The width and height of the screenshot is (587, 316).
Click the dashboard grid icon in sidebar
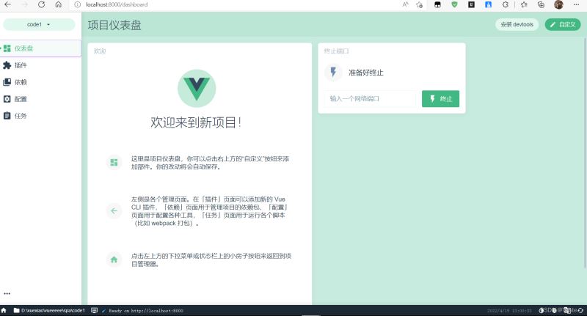7,48
